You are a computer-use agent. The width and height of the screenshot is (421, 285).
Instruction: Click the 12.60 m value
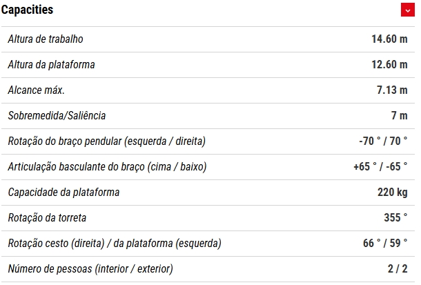pos(389,65)
